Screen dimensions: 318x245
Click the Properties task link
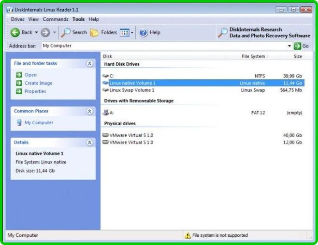coord(35,91)
